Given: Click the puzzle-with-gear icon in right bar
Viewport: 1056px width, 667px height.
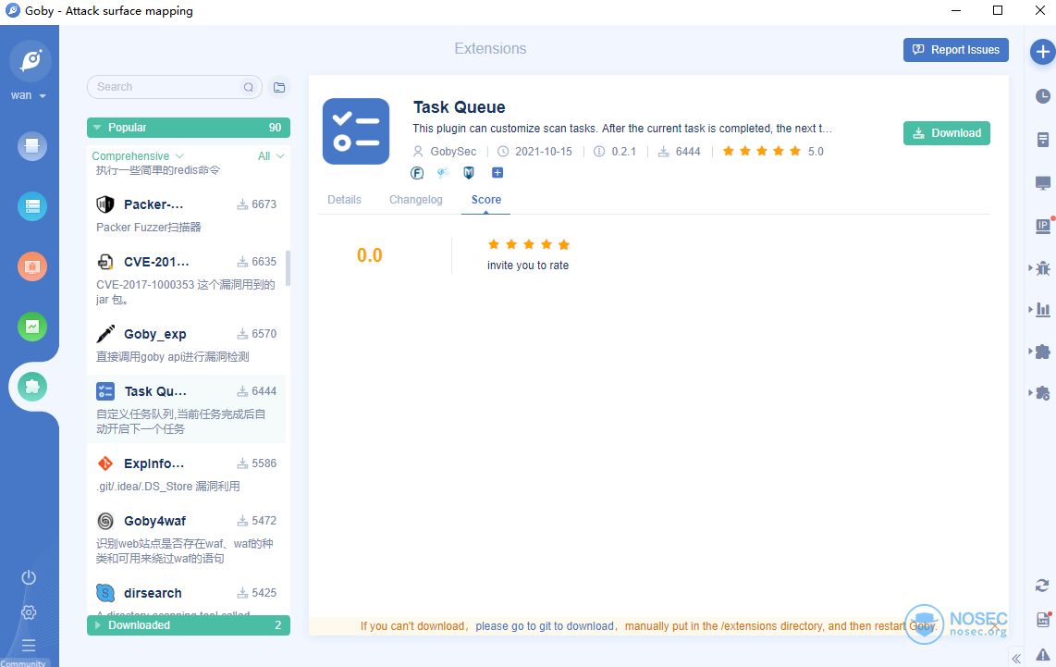Looking at the screenshot, I should tap(1042, 393).
